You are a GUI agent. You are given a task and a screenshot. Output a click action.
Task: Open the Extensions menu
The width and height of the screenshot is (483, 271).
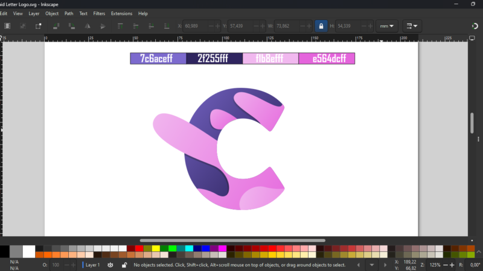[x=121, y=13]
